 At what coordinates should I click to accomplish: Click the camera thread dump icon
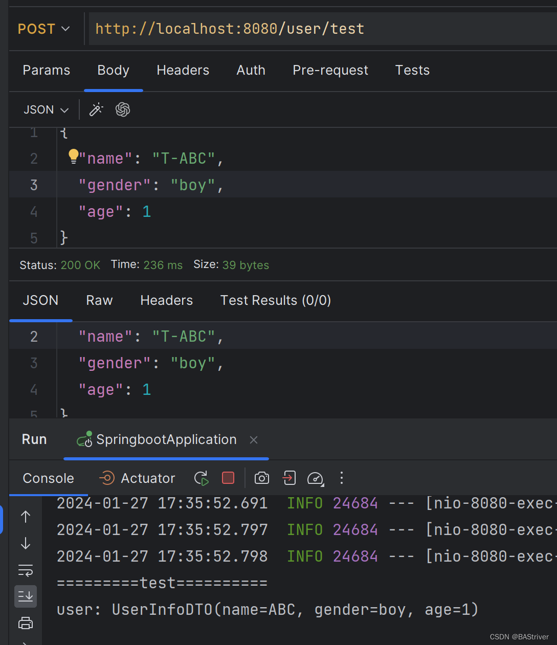point(262,478)
